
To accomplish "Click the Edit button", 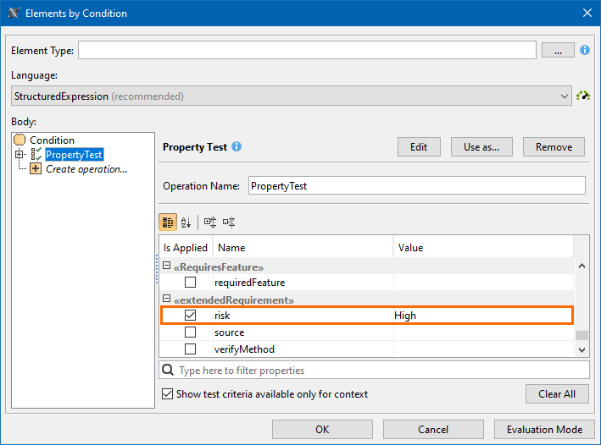I will click(x=419, y=146).
